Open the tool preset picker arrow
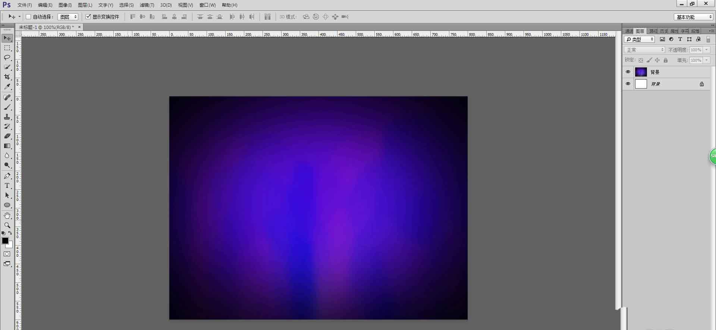The image size is (716, 330). (19, 17)
